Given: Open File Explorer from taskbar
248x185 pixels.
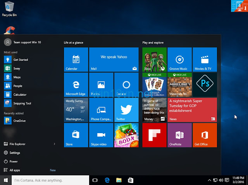Looking at the screenshot, I should [x=119, y=180].
